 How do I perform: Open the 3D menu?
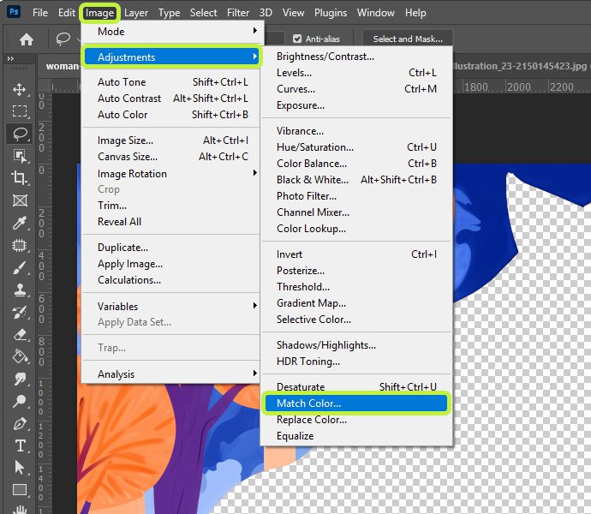point(266,13)
